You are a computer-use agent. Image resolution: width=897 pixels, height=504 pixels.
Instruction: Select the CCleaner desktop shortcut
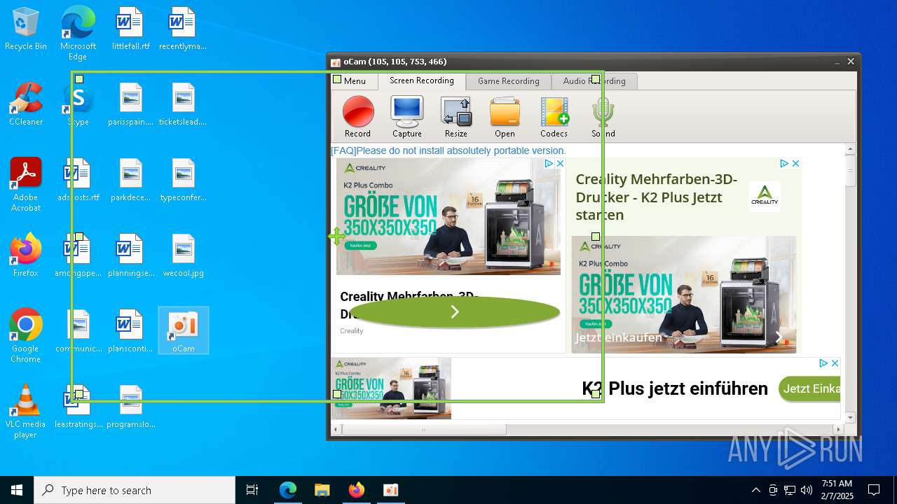tap(26, 104)
